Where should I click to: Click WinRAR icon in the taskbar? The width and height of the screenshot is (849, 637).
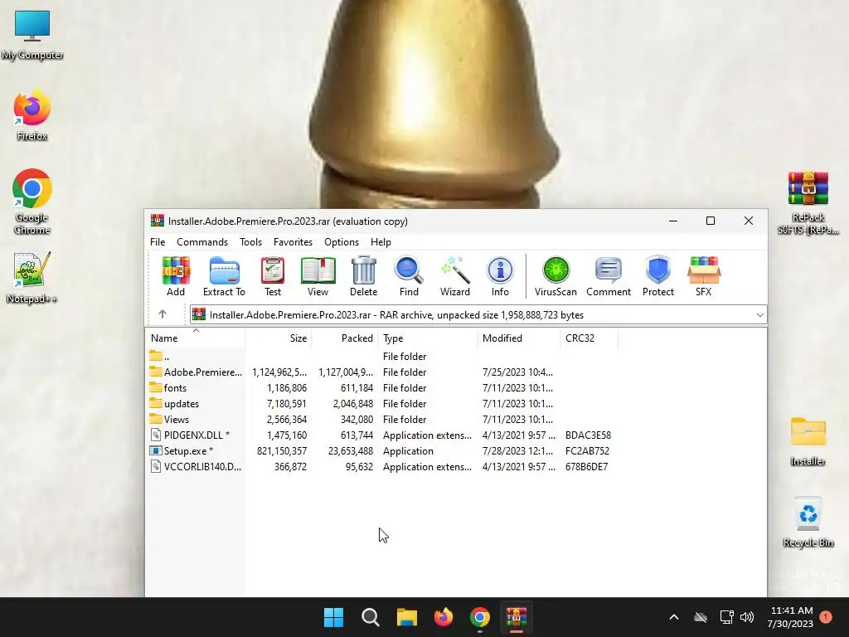click(x=517, y=617)
